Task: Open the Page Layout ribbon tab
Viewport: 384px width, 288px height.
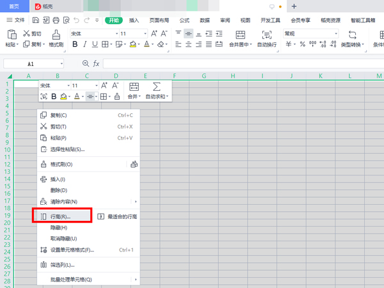Action: (x=159, y=20)
